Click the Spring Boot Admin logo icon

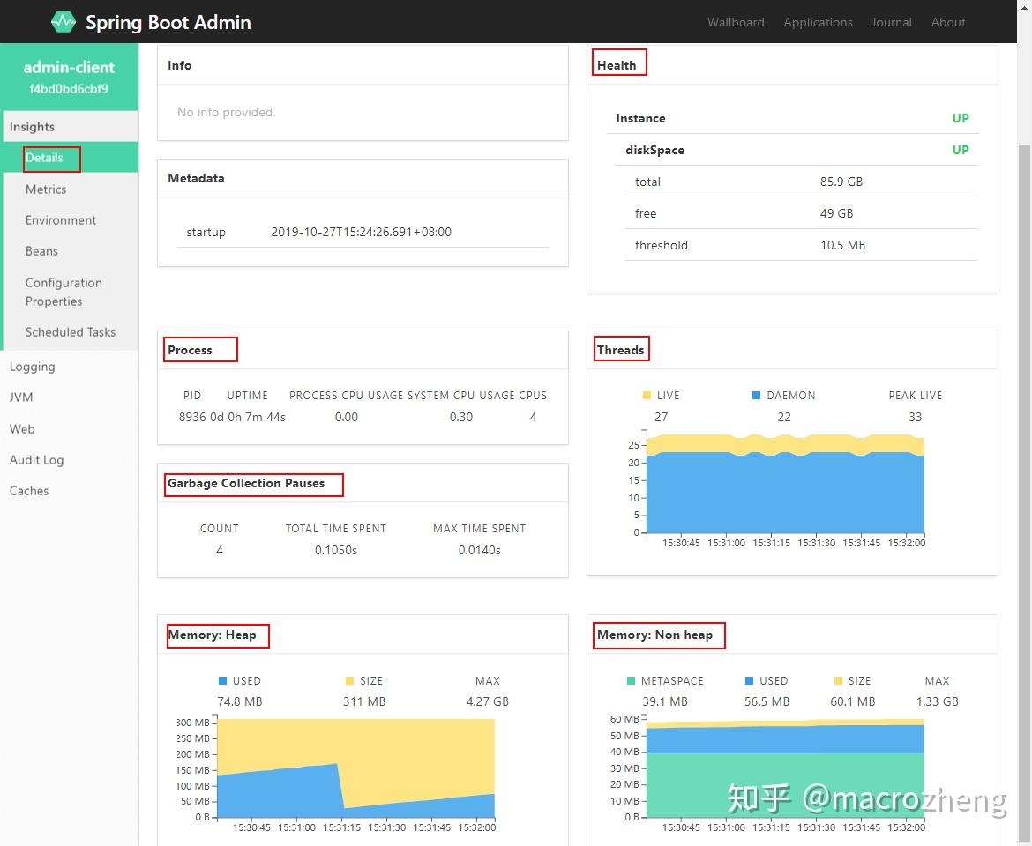point(62,21)
